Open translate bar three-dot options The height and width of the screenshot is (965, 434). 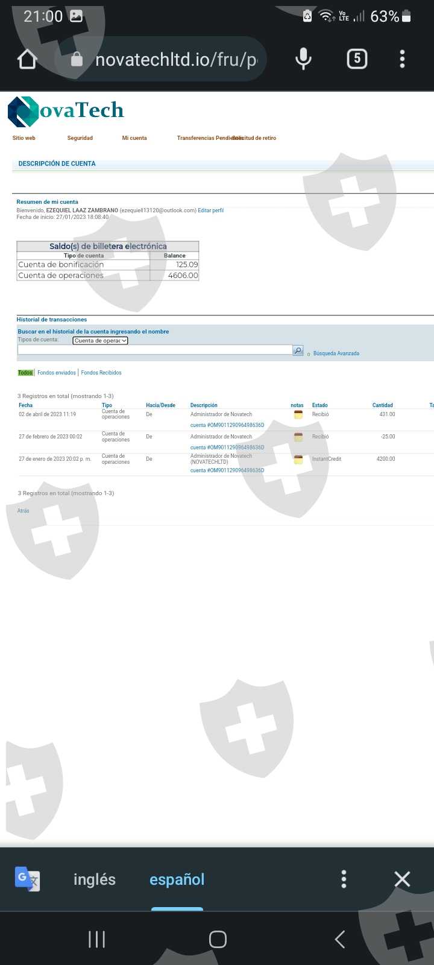tap(344, 879)
